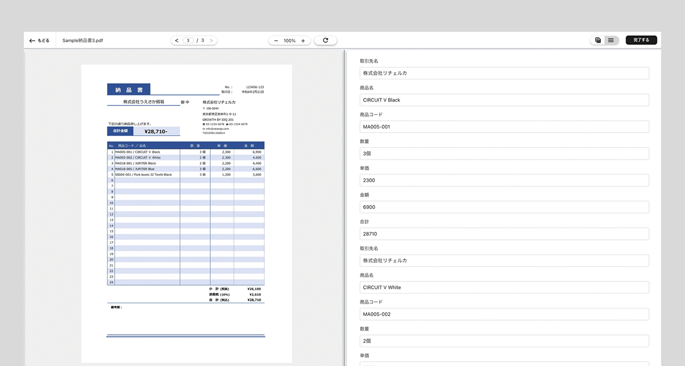Click the 合計金額 label in the document
This screenshot has width=685, height=366.
click(120, 131)
